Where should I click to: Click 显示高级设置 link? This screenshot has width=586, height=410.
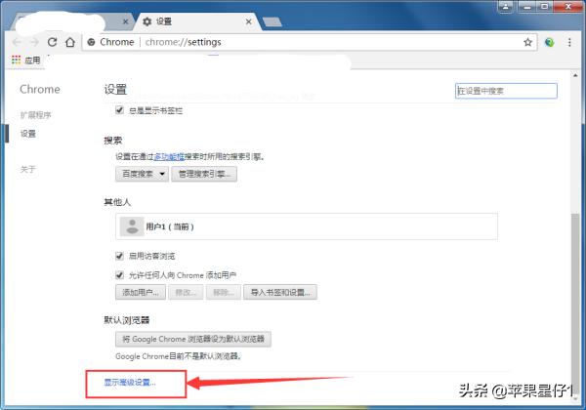130,383
